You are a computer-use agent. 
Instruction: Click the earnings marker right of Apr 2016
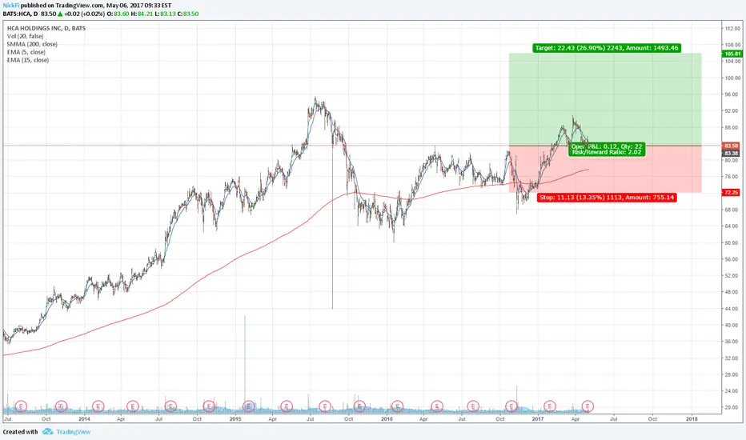[x=437, y=406]
